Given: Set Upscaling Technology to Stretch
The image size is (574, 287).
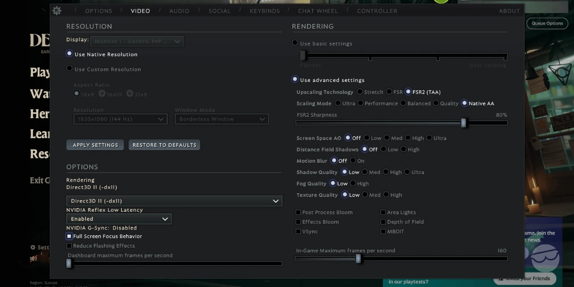Looking at the screenshot, I should [370, 92].
